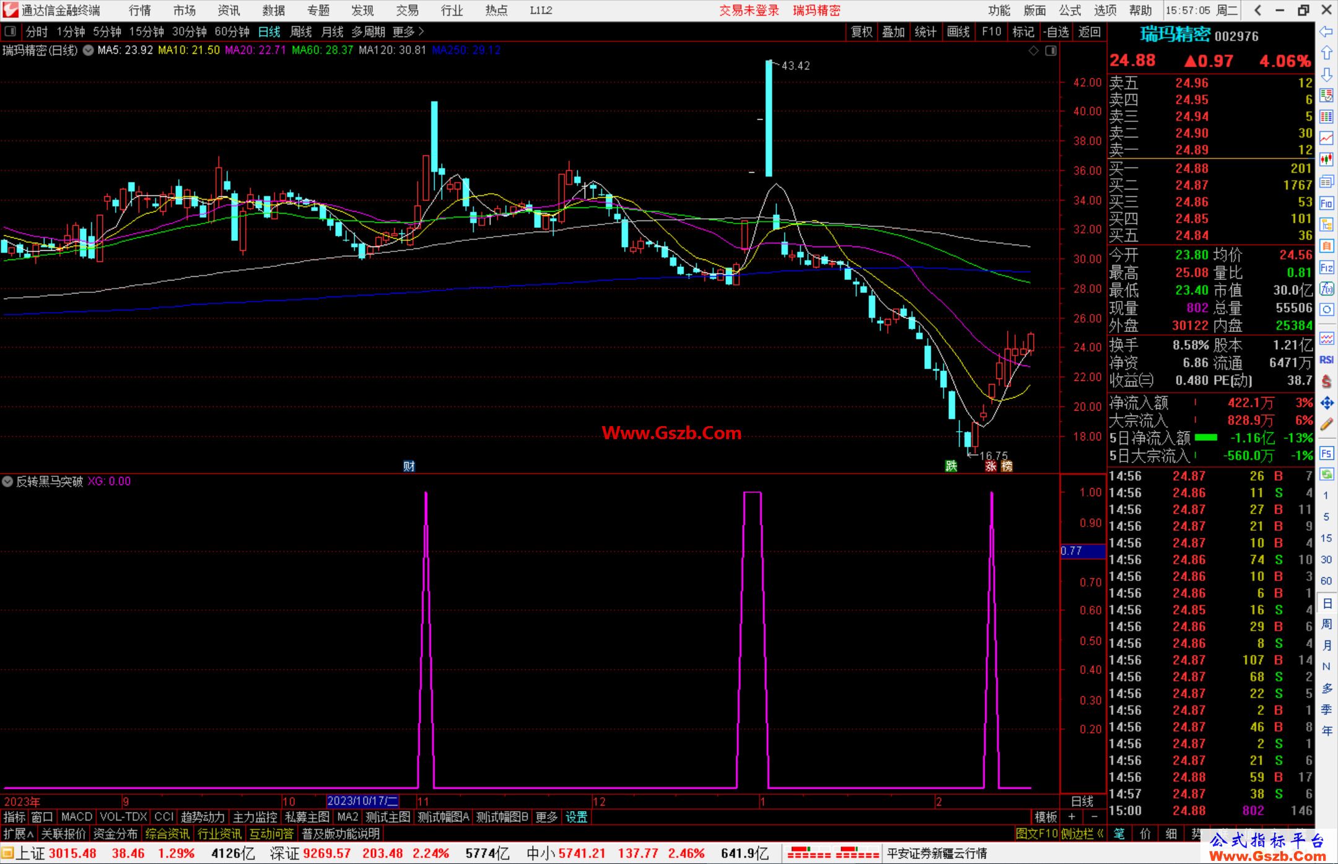This screenshot has height=864, width=1338.
Task: Click the red S dollar sidebar icon
Action: point(1326,382)
